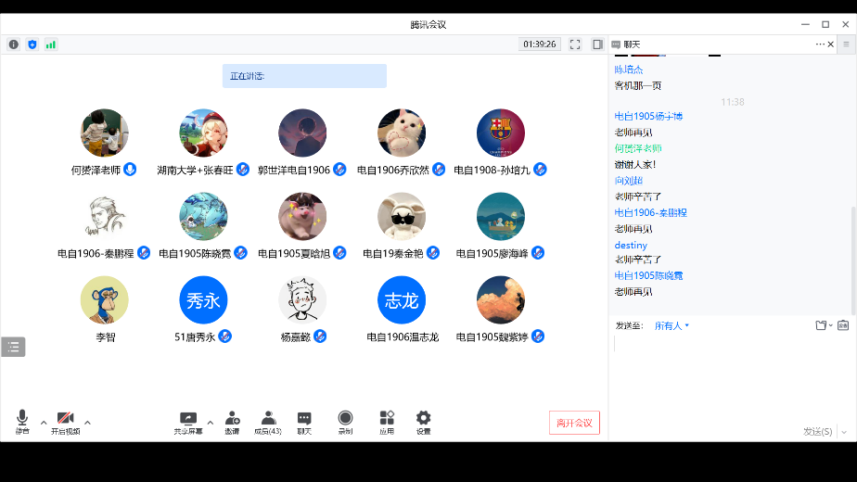Click the cat avatar of 电自1906乔欣然

pos(402,133)
